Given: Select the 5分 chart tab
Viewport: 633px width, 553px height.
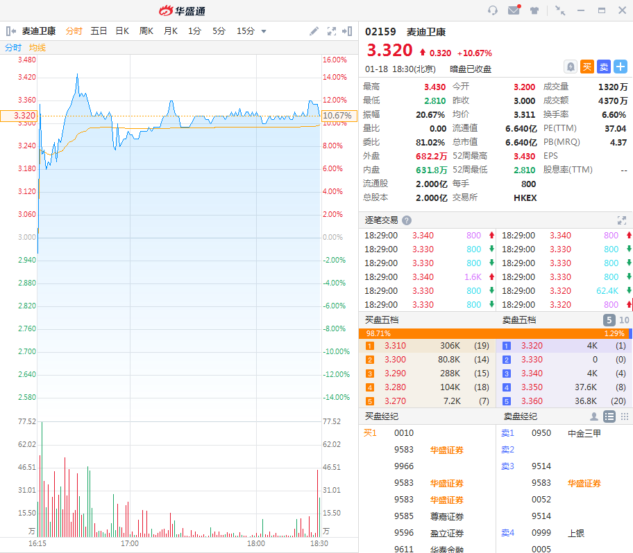Looking at the screenshot, I should tap(219, 31).
